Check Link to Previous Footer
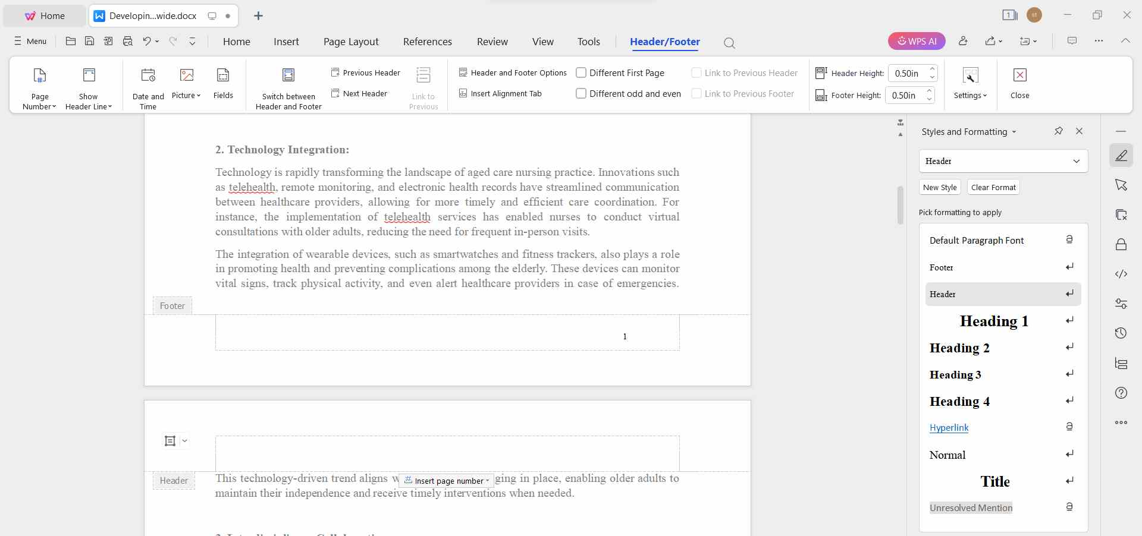This screenshot has width=1142, height=536. [x=696, y=93]
